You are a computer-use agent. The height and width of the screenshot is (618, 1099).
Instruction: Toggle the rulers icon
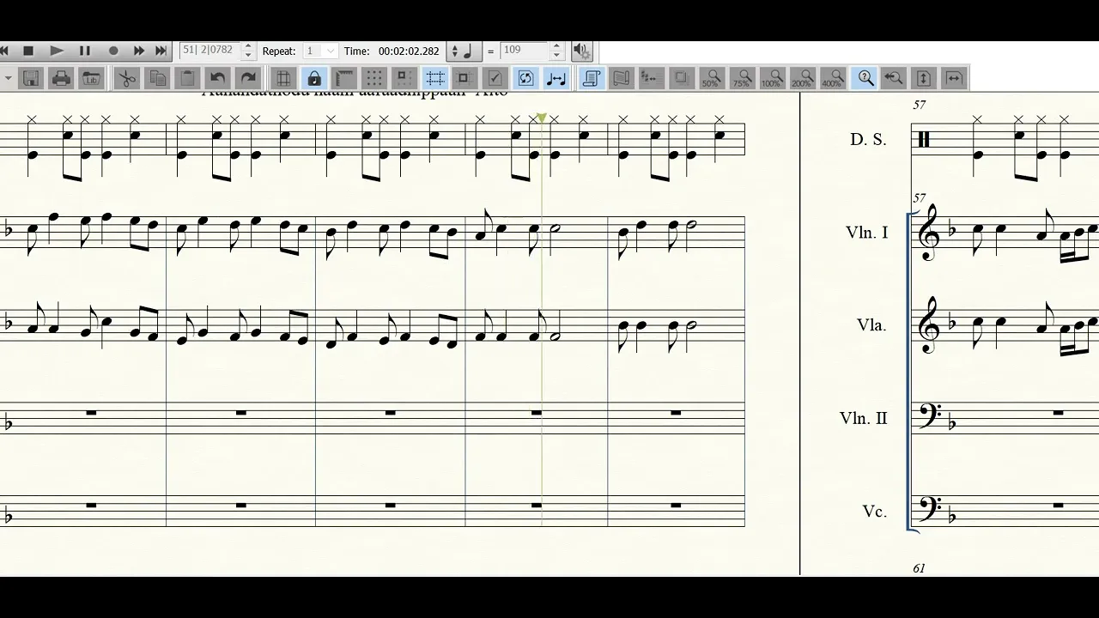[344, 78]
